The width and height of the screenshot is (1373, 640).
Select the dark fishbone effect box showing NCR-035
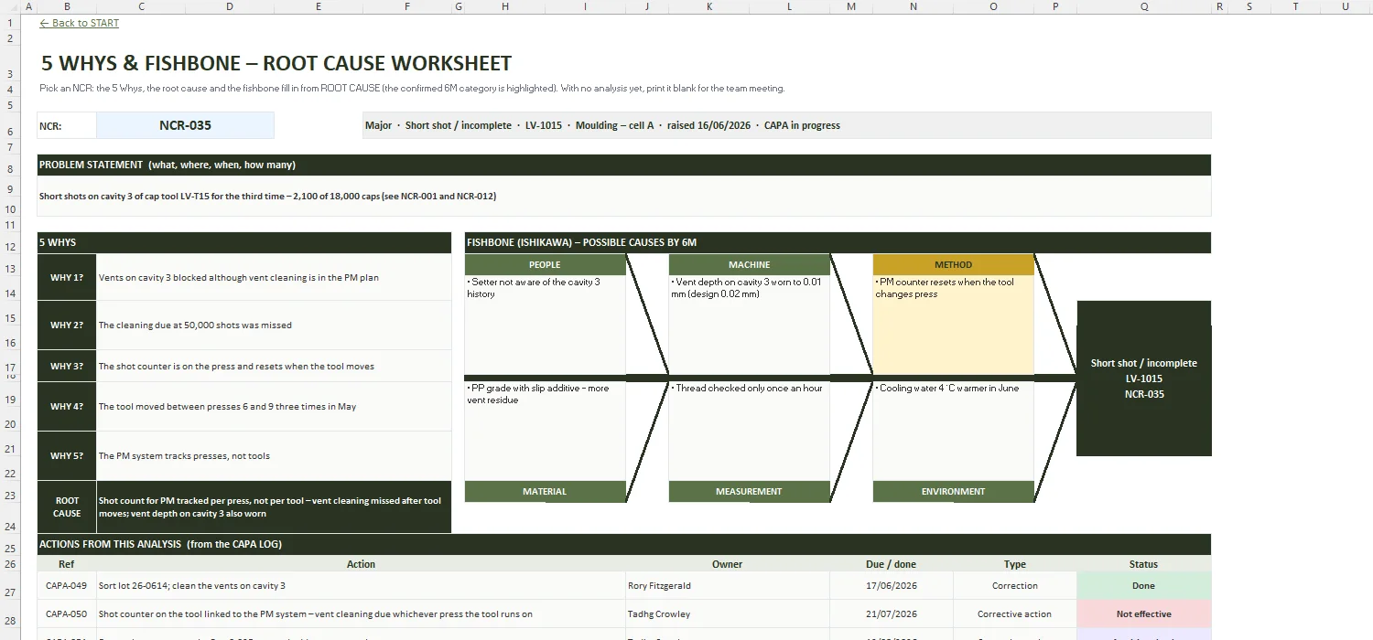tap(1143, 379)
